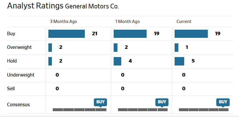Viewport: 239px width, 117px height.
Task: Click the Current Overweight bar
Action: pyautogui.click(x=176, y=47)
